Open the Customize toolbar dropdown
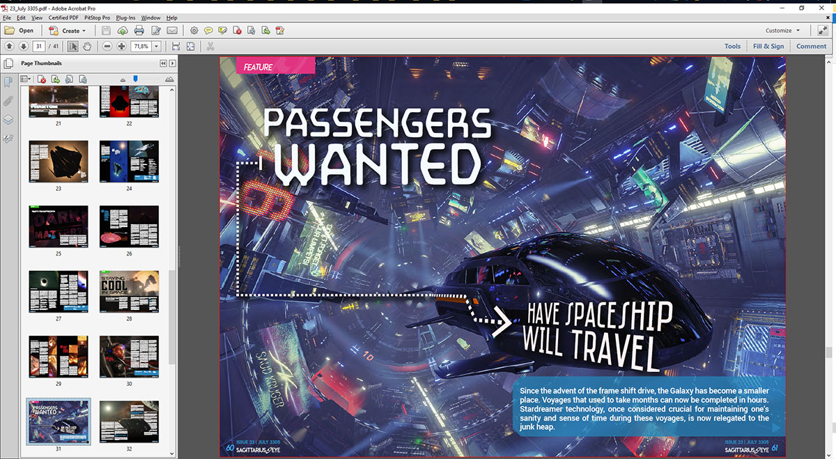This screenshot has height=459, width=836. [x=783, y=31]
